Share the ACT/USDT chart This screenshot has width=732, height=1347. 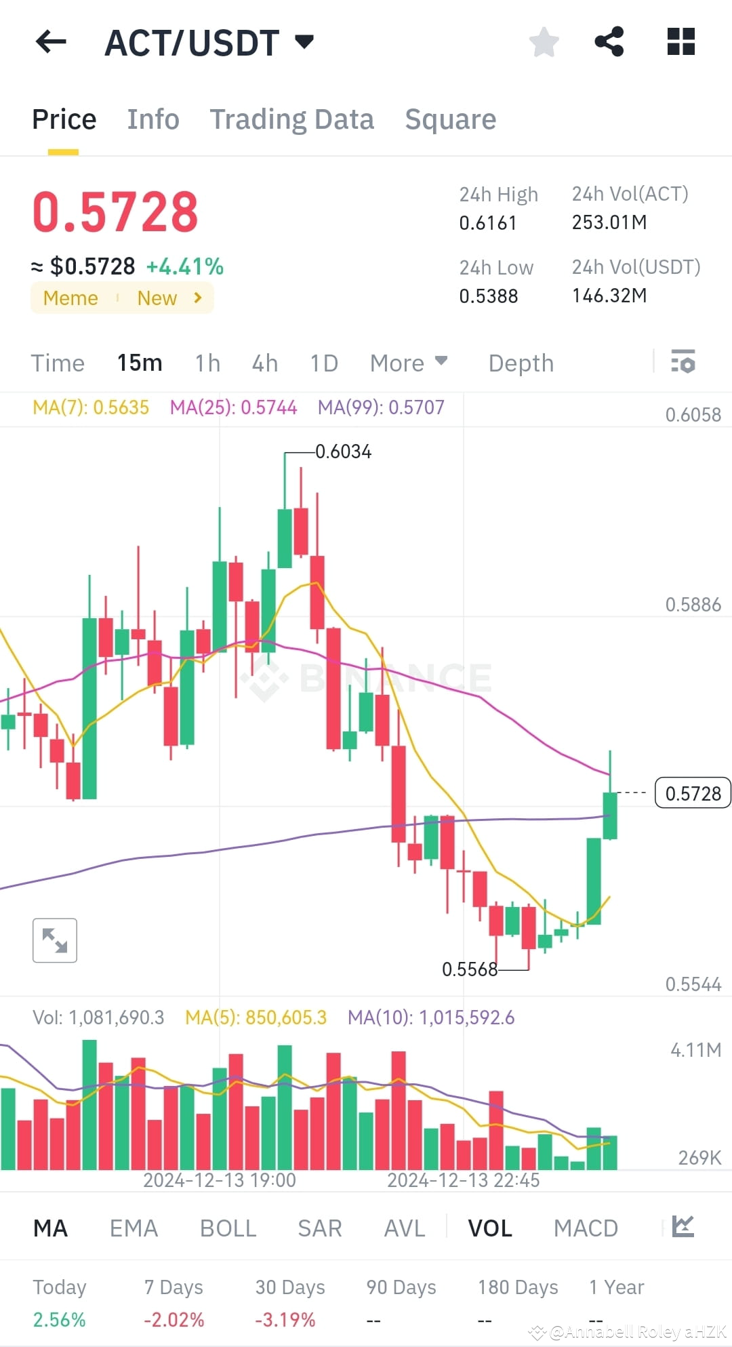[609, 42]
